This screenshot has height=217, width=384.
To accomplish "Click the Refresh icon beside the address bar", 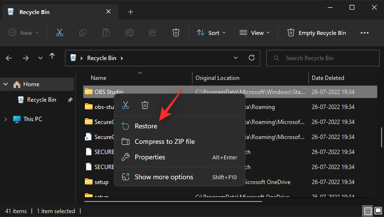I will click(252, 58).
